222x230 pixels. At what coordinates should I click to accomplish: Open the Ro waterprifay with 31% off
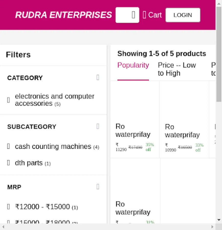133,208
